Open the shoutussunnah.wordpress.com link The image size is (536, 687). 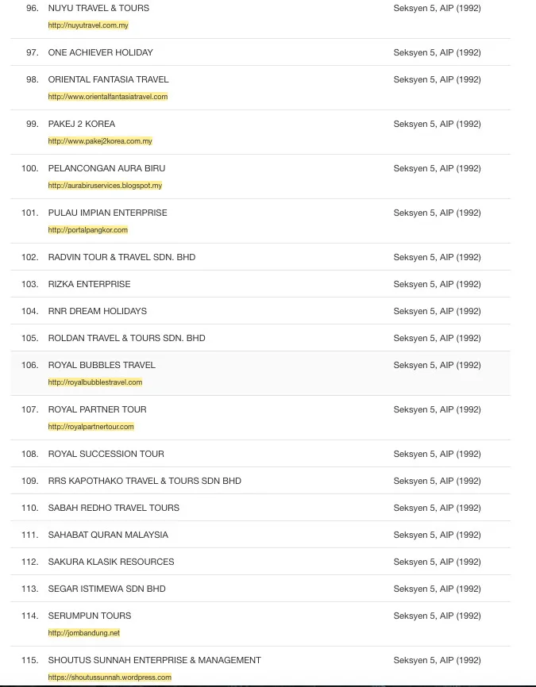click(x=110, y=677)
